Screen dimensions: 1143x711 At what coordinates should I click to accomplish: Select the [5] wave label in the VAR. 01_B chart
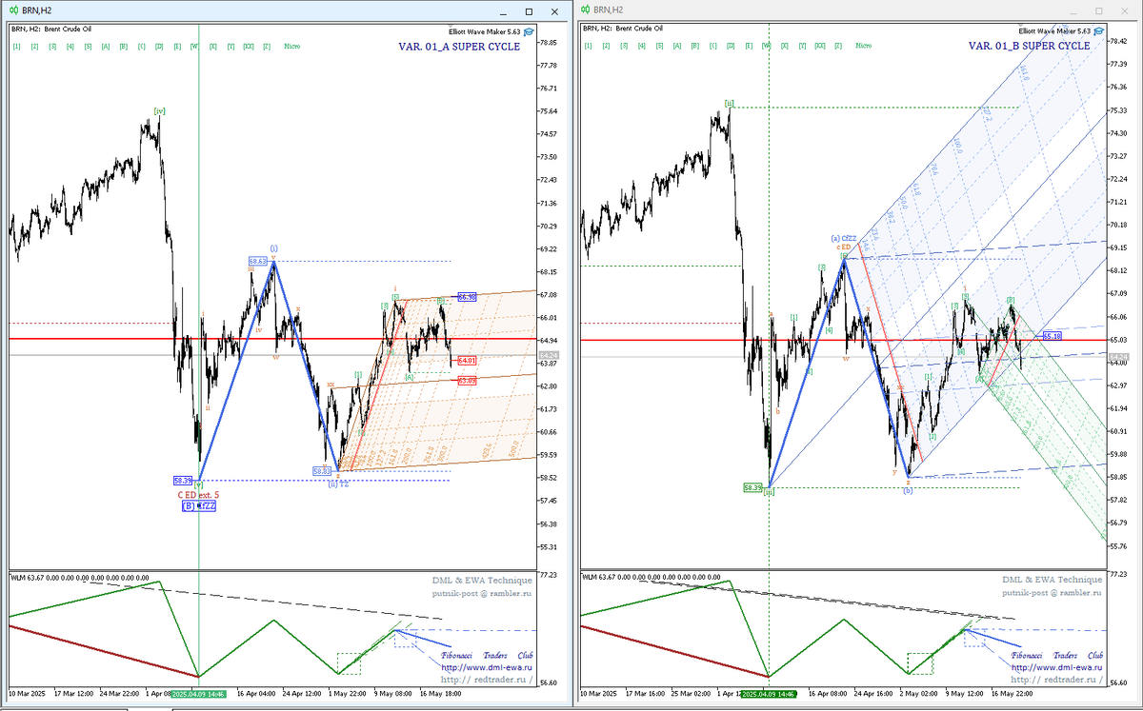coord(659,46)
